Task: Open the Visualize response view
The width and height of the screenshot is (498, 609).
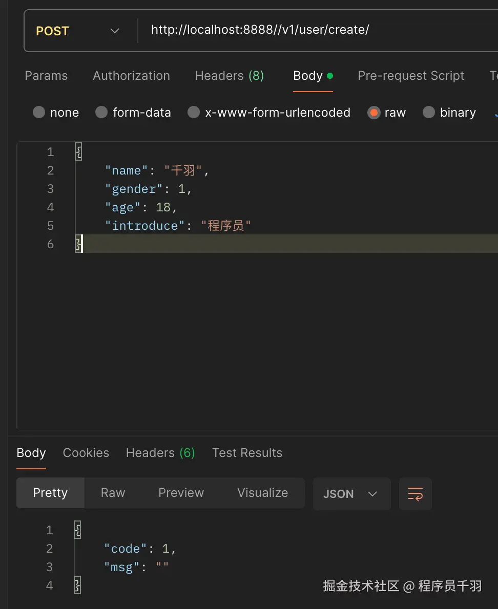Action: click(262, 493)
